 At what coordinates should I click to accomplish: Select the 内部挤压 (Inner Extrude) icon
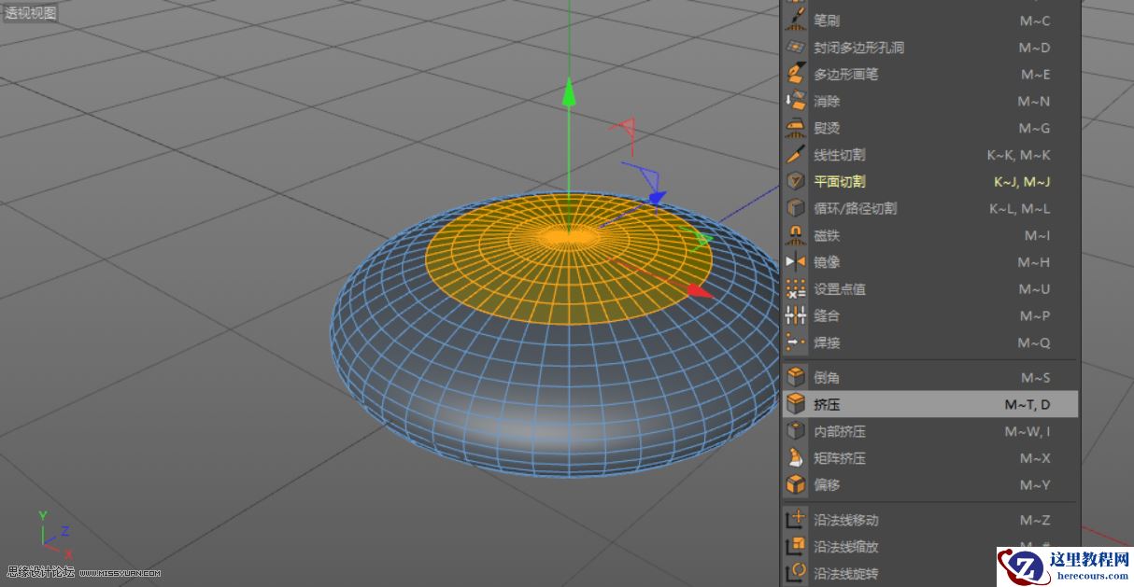796,431
